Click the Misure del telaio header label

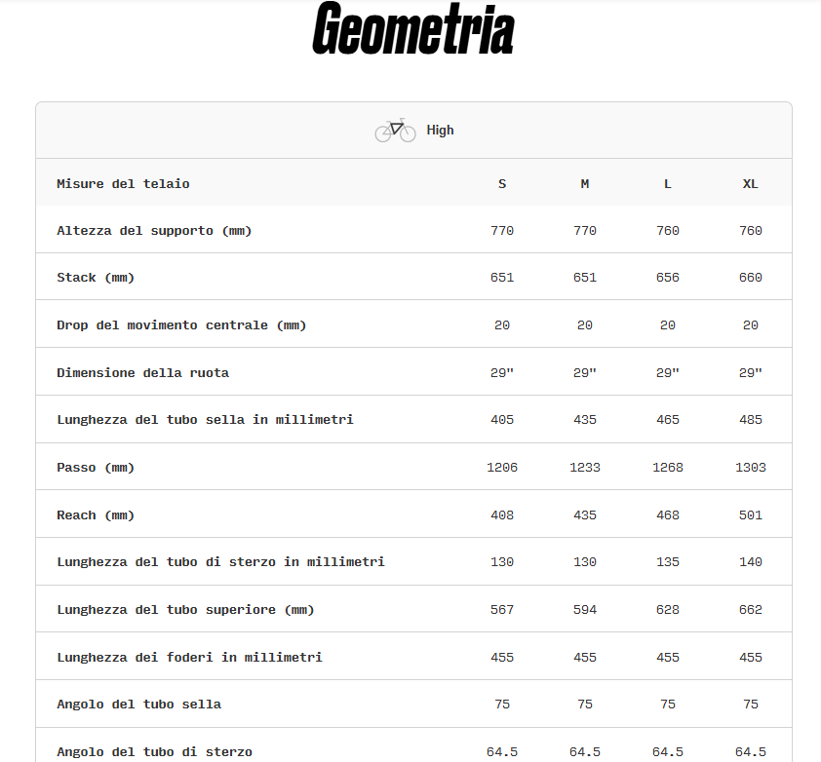coord(123,184)
